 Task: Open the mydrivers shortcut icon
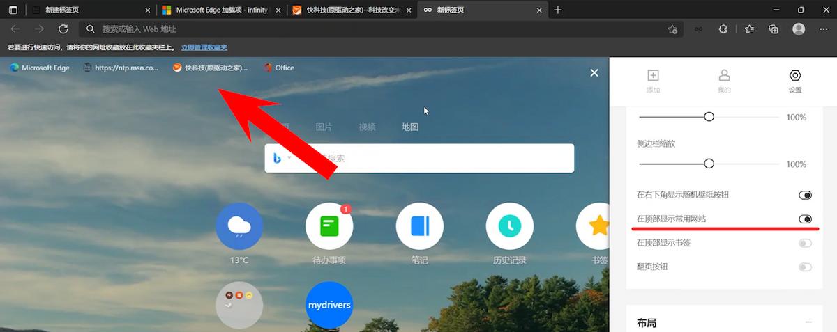pos(329,305)
